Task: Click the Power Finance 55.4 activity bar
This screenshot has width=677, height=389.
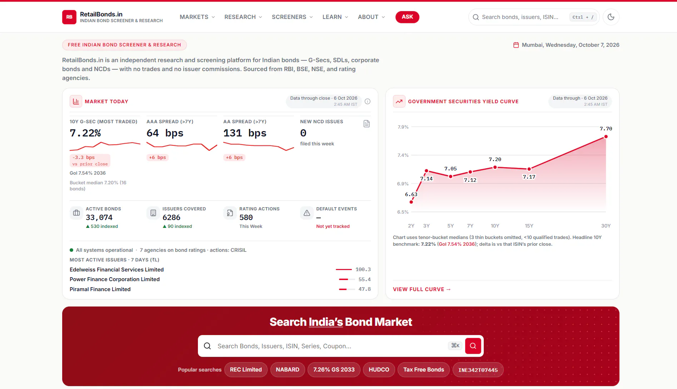Action: pos(347,279)
